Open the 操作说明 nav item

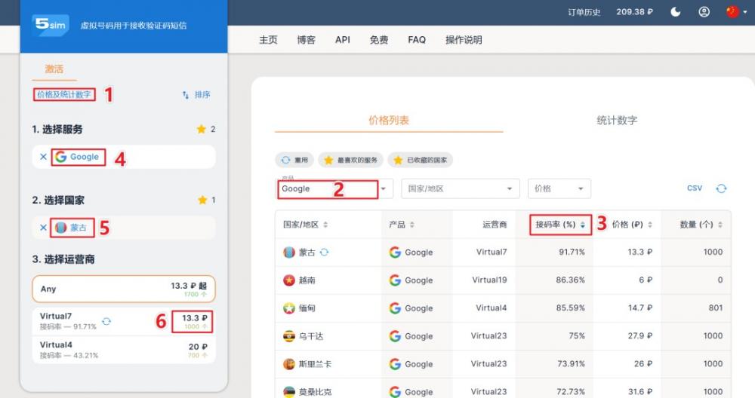point(464,40)
